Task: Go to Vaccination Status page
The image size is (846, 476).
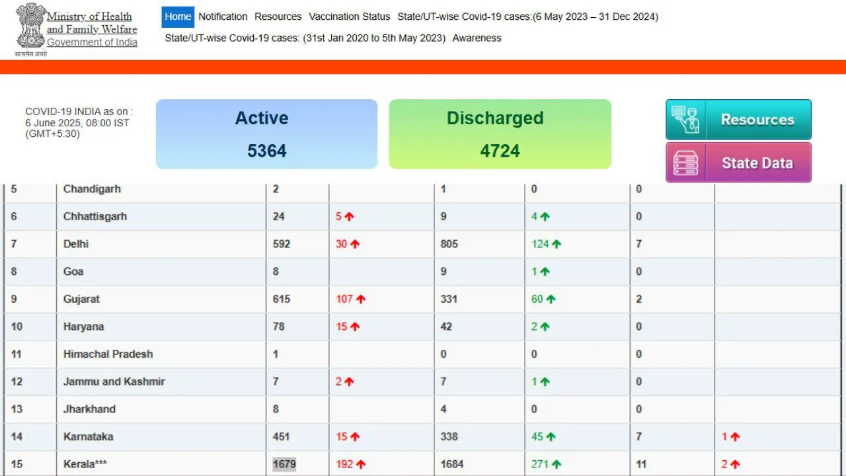Action: (x=349, y=17)
